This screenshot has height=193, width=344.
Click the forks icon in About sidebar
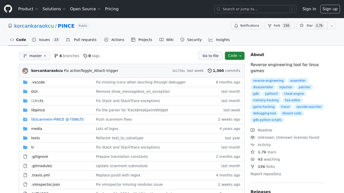(x=253, y=167)
